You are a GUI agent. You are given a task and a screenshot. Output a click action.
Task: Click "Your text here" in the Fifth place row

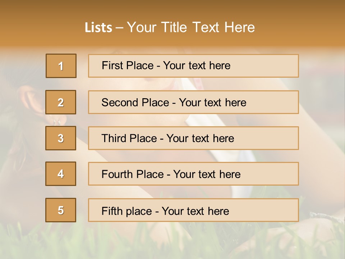pos(195,211)
